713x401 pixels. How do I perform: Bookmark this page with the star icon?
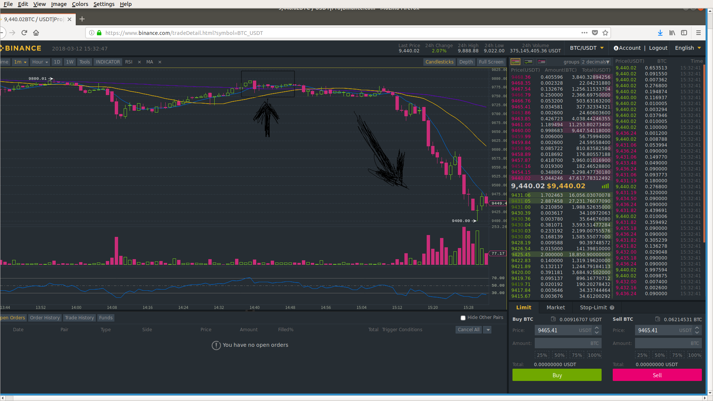click(605, 33)
